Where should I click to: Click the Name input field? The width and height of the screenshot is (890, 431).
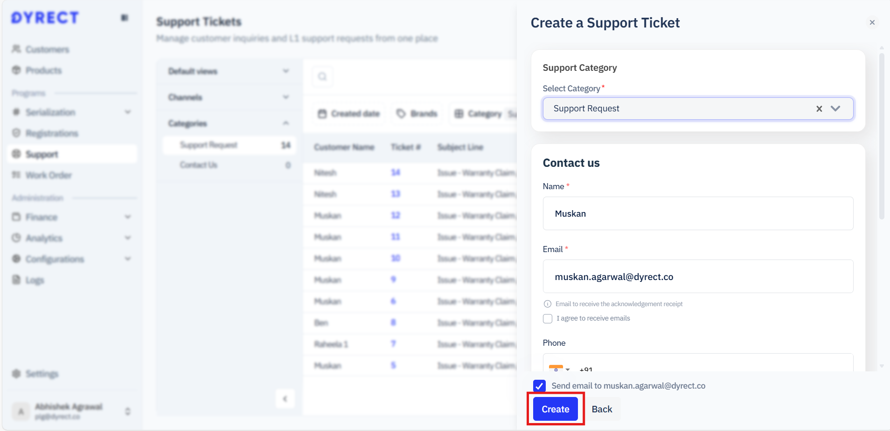click(698, 213)
